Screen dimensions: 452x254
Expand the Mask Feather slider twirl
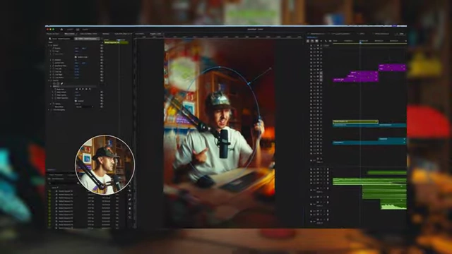pos(52,92)
